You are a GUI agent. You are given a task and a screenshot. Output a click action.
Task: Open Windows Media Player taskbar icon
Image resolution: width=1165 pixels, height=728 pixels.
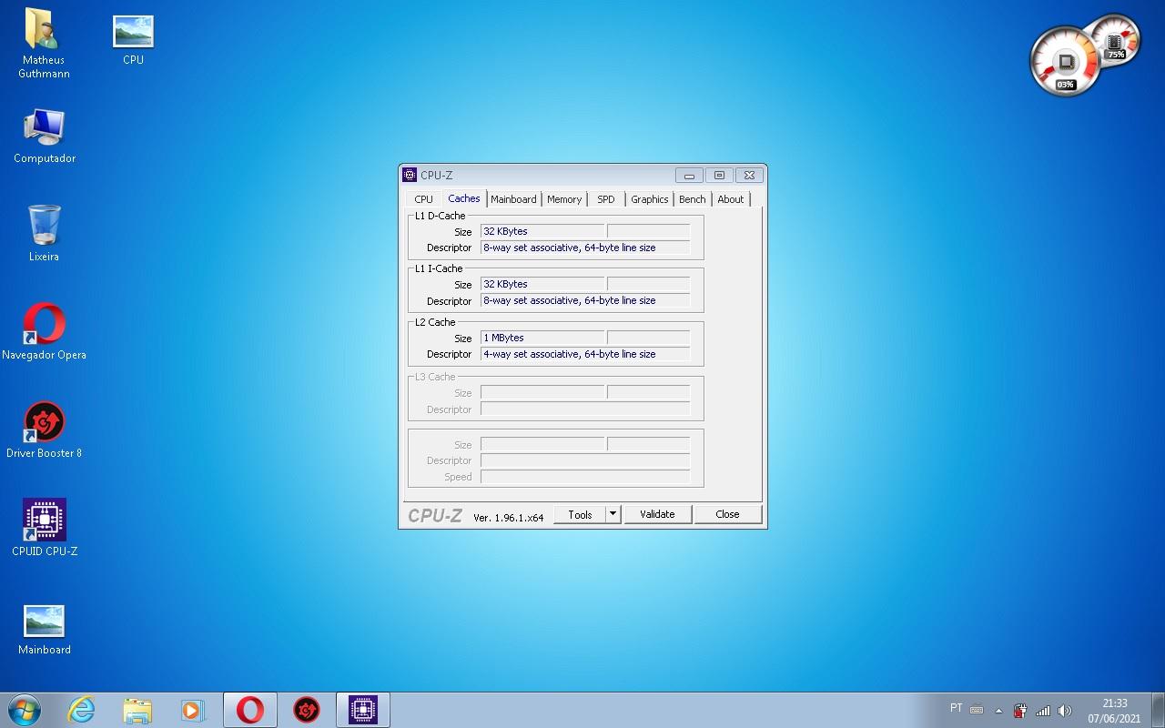click(192, 710)
